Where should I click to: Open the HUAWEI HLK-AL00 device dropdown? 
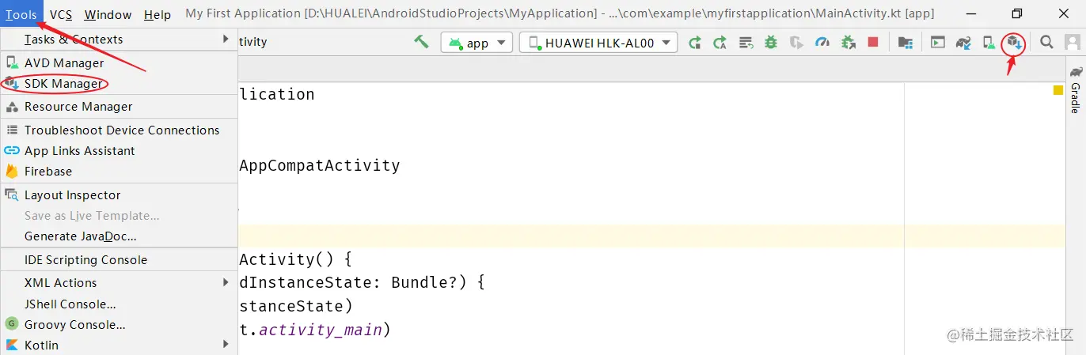click(x=598, y=43)
